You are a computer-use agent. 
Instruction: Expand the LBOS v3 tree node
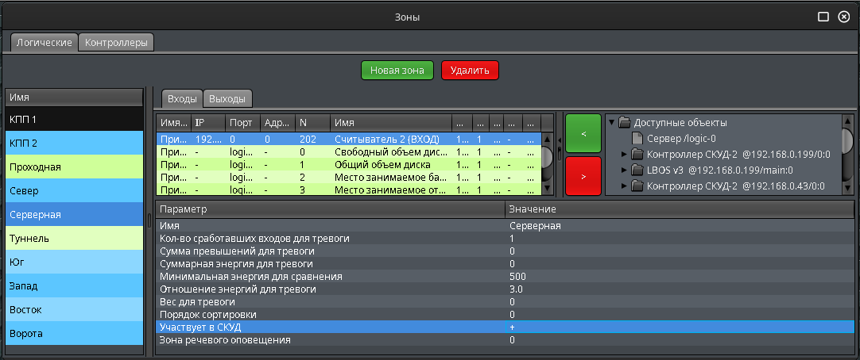[x=624, y=170]
